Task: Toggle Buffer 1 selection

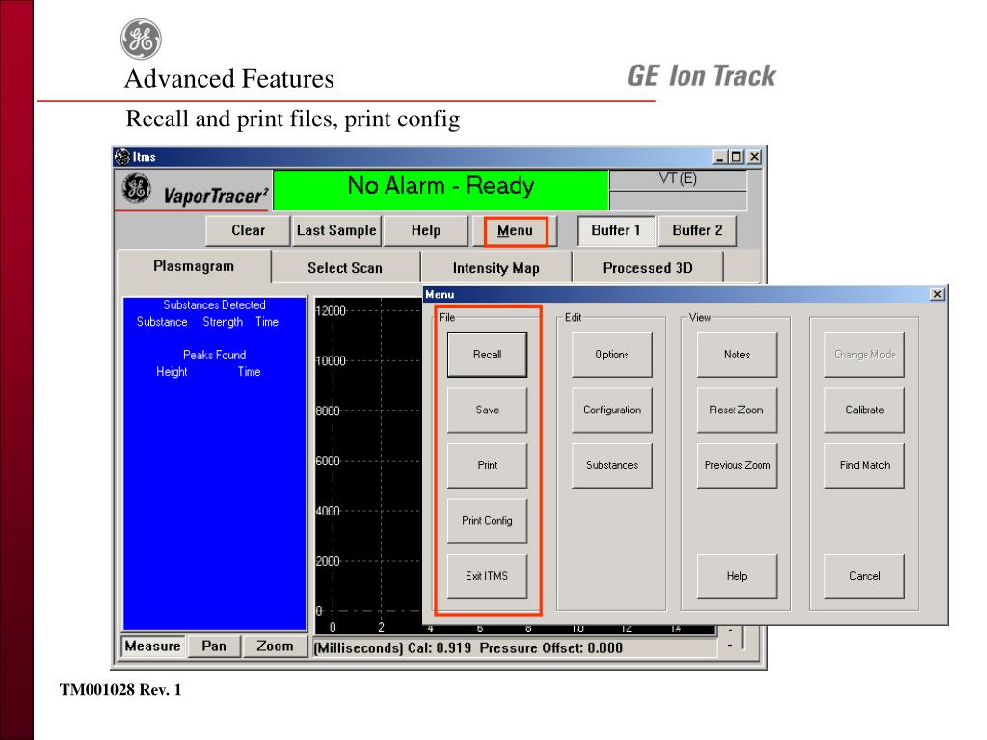Action: (x=616, y=230)
